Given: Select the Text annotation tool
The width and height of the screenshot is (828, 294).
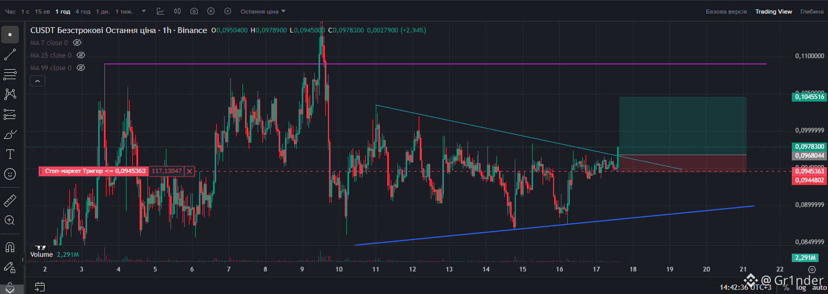Looking at the screenshot, I should (10, 154).
